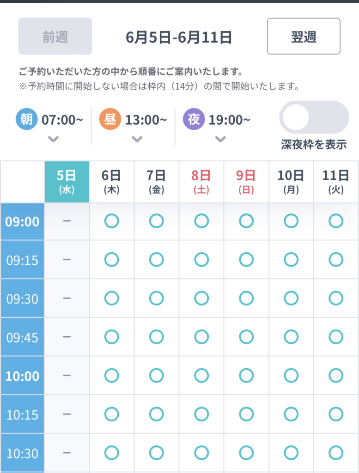The width and height of the screenshot is (359, 473).
Task: Choose the 09:30 circle slot on 8日 (土)
Action: tap(201, 298)
